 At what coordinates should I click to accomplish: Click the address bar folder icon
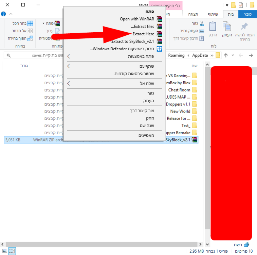click(x=218, y=55)
